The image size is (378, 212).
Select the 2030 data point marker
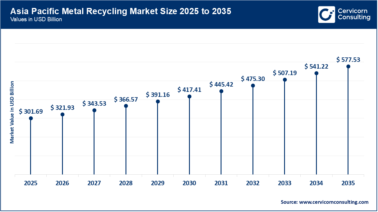[x=189, y=96]
